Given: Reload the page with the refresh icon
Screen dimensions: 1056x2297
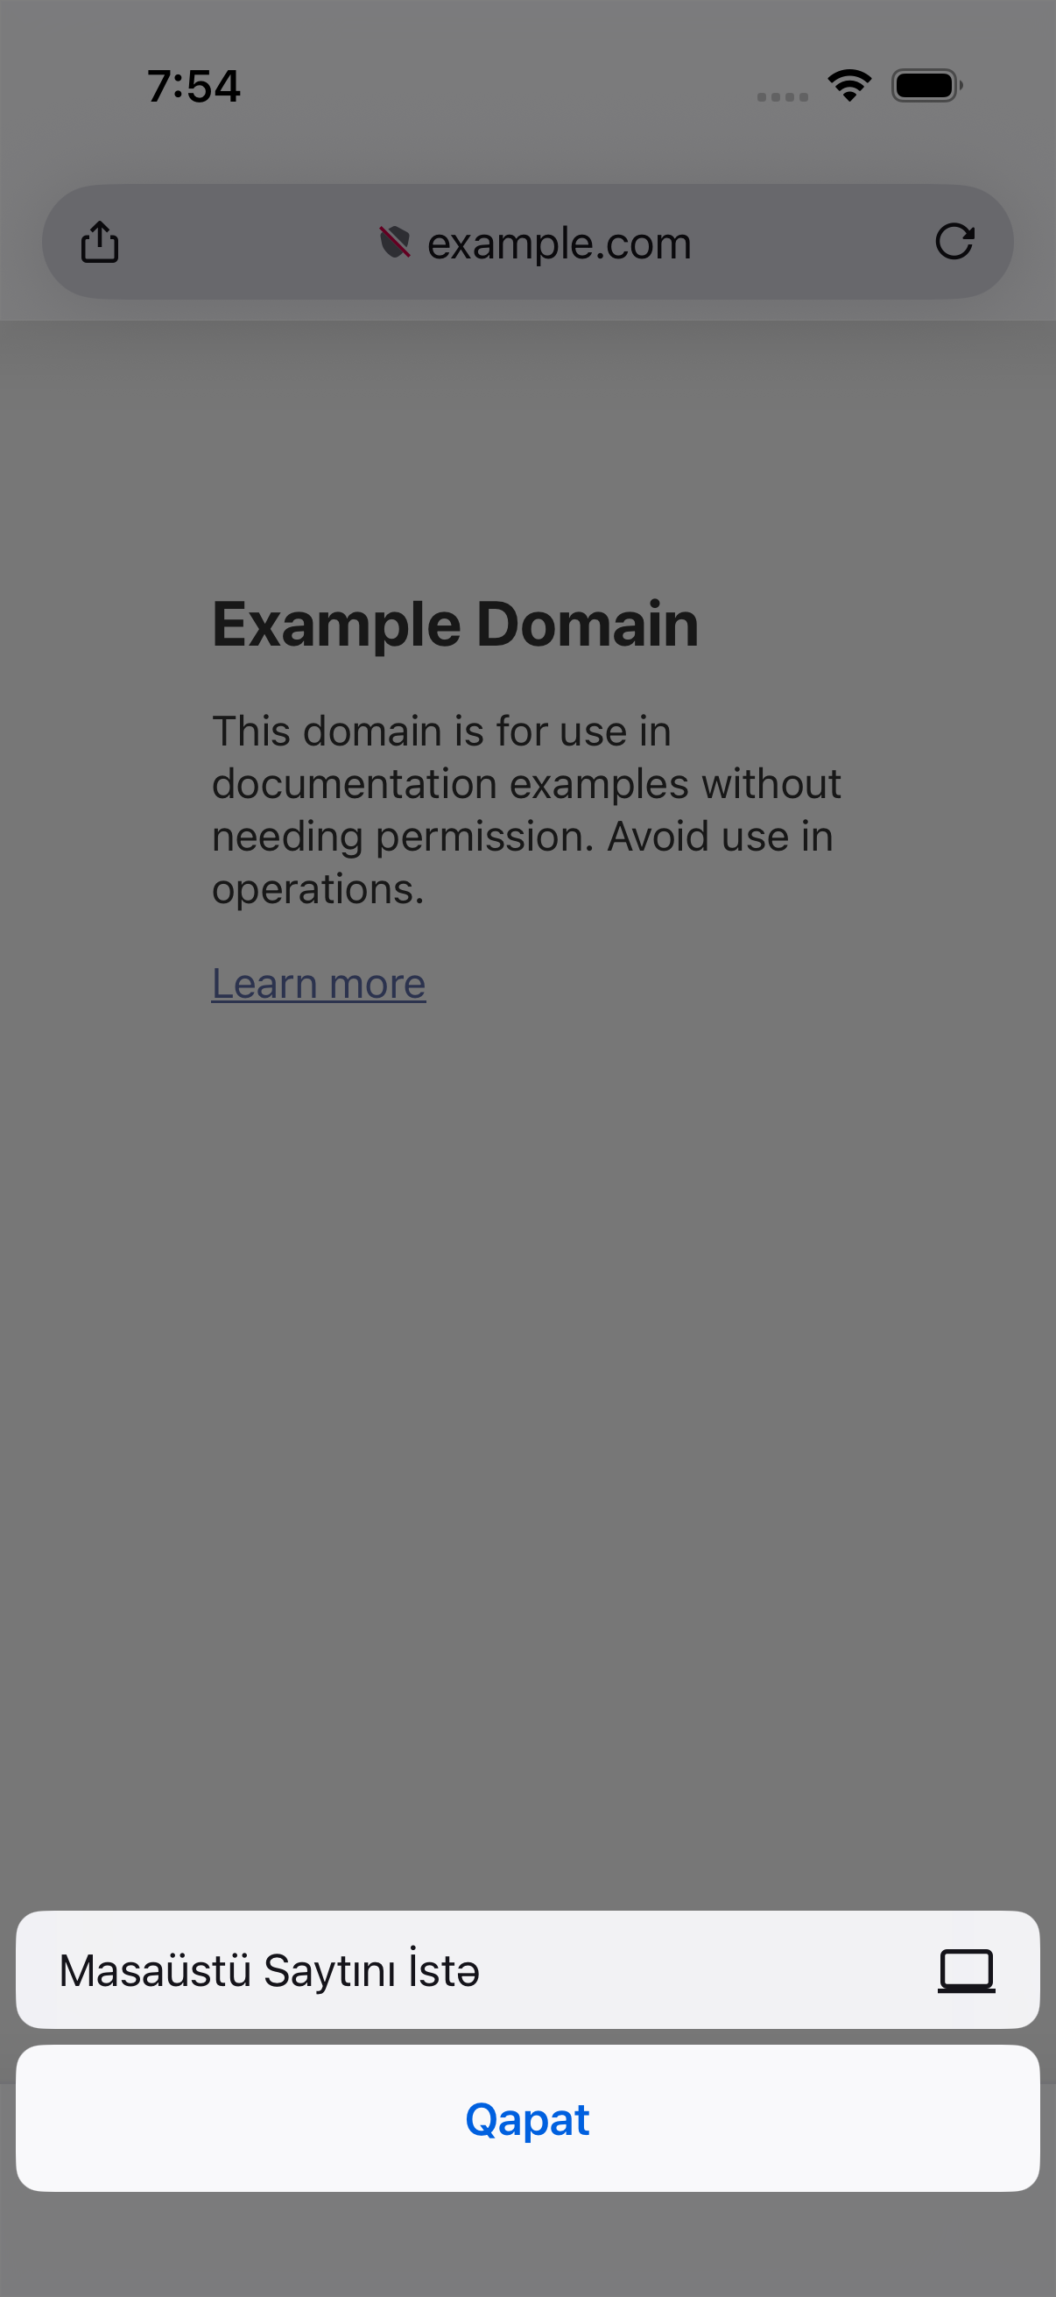Looking at the screenshot, I should [954, 242].
